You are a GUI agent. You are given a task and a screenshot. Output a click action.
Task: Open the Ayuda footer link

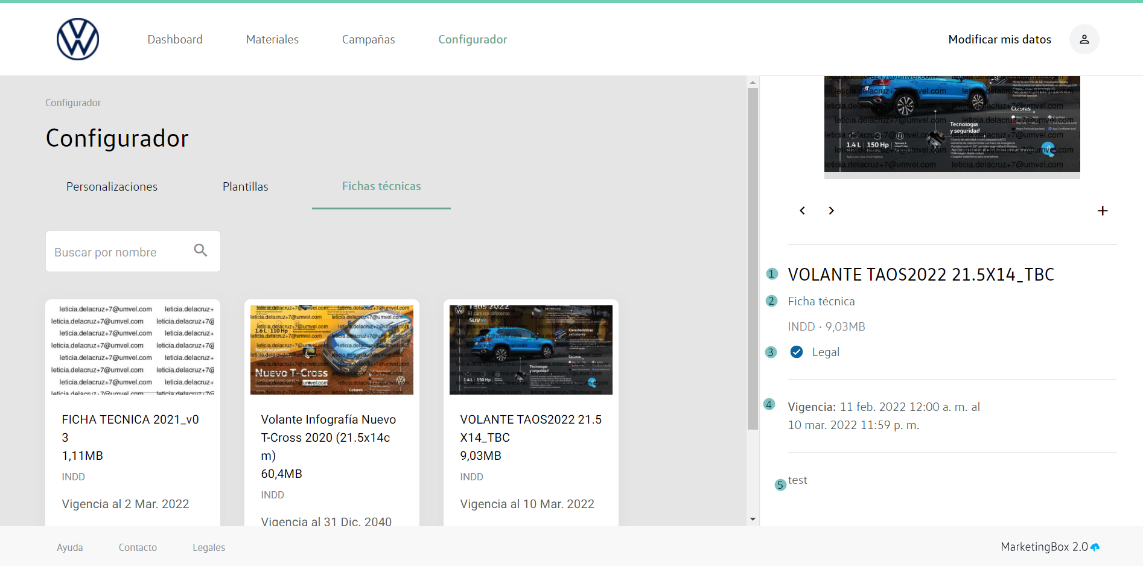[x=70, y=547]
